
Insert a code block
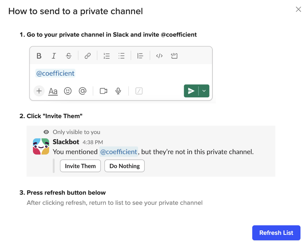pyautogui.click(x=174, y=56)
